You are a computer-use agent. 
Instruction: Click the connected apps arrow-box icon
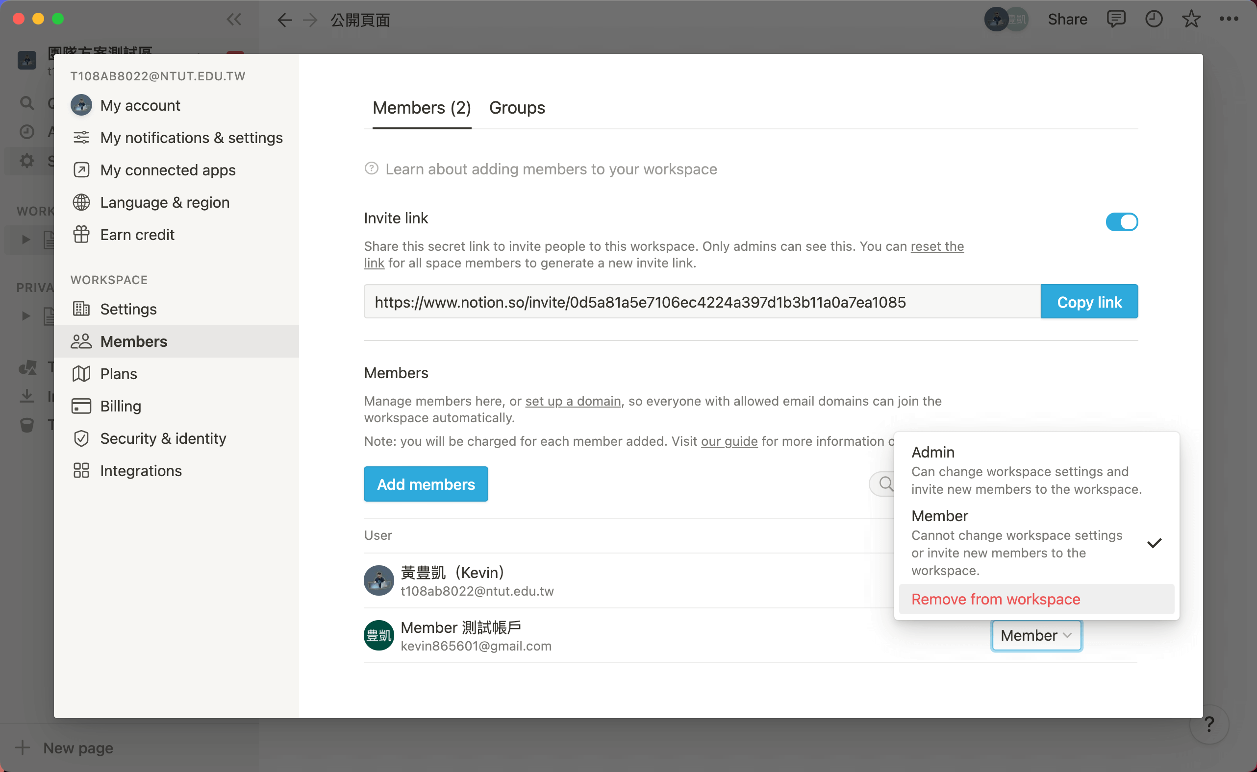pyautogui.click(x=81, y=169)
